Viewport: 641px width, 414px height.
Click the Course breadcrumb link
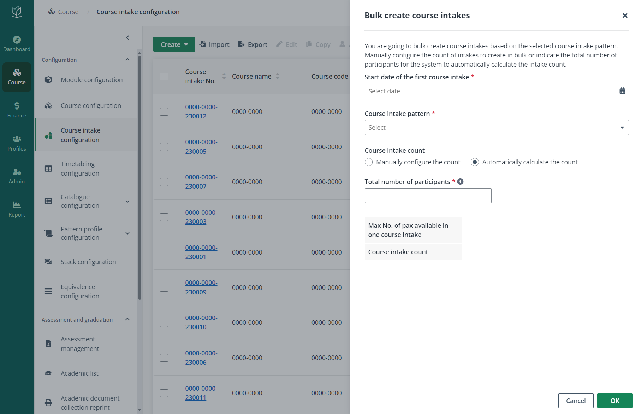click(68, 12)
